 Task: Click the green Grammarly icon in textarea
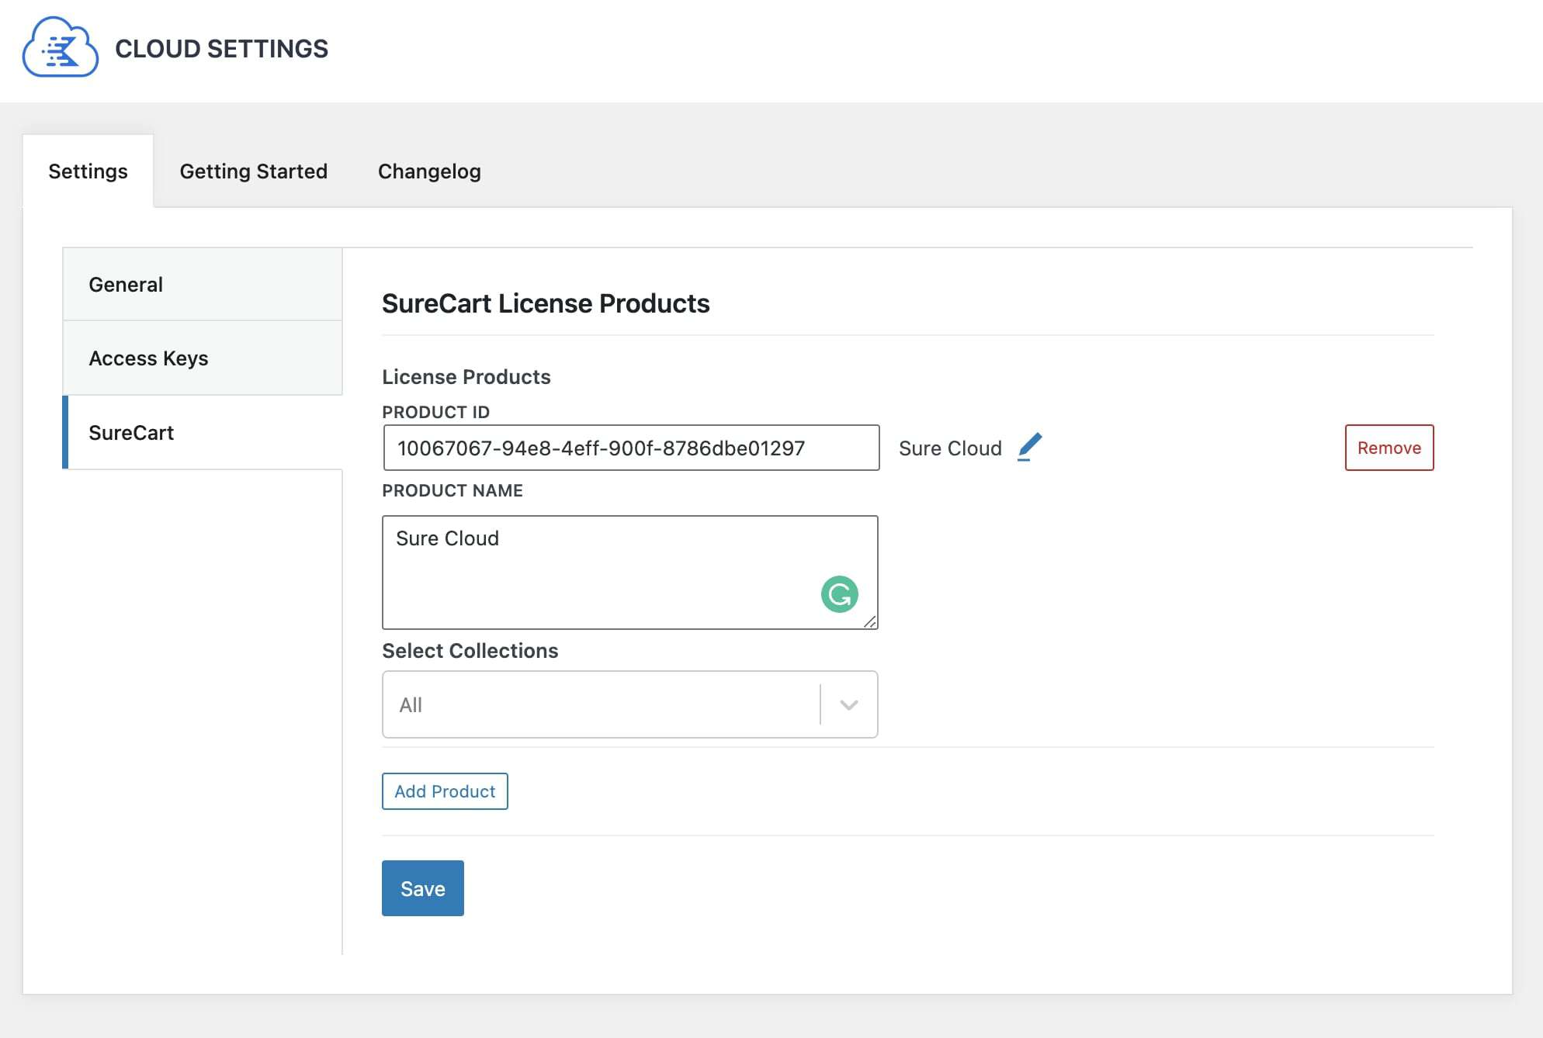(839, 594)
